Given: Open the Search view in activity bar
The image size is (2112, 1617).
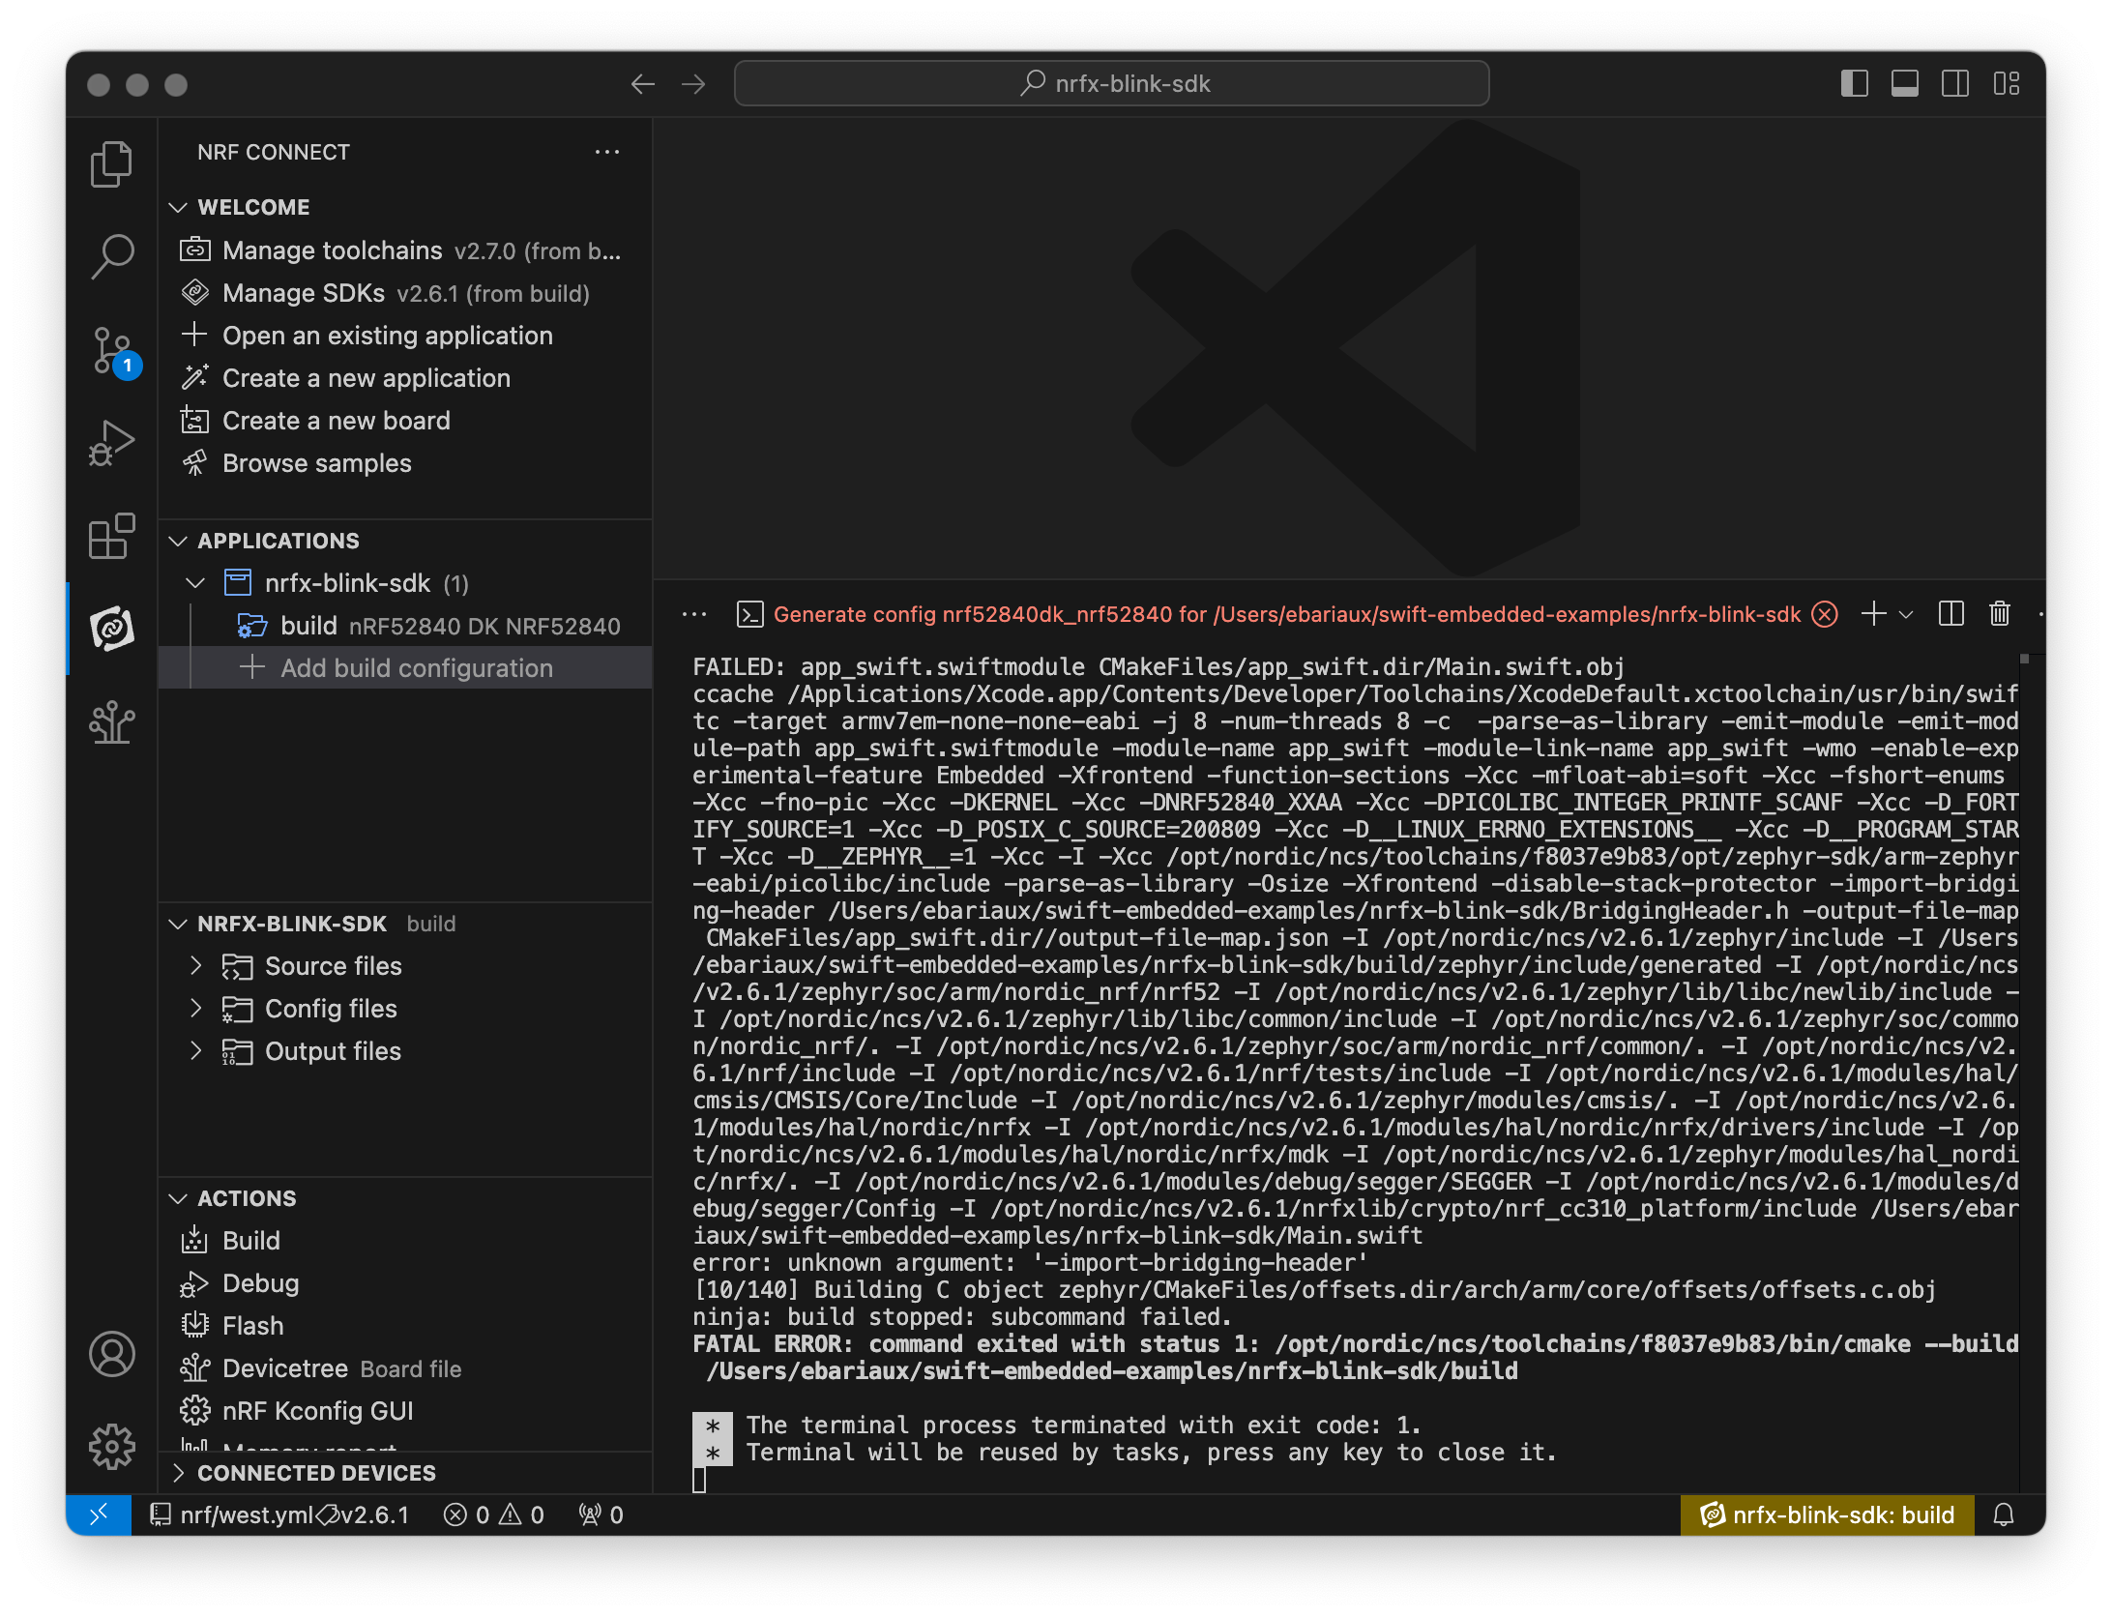Looking at the screenshot, I should 112,256.
